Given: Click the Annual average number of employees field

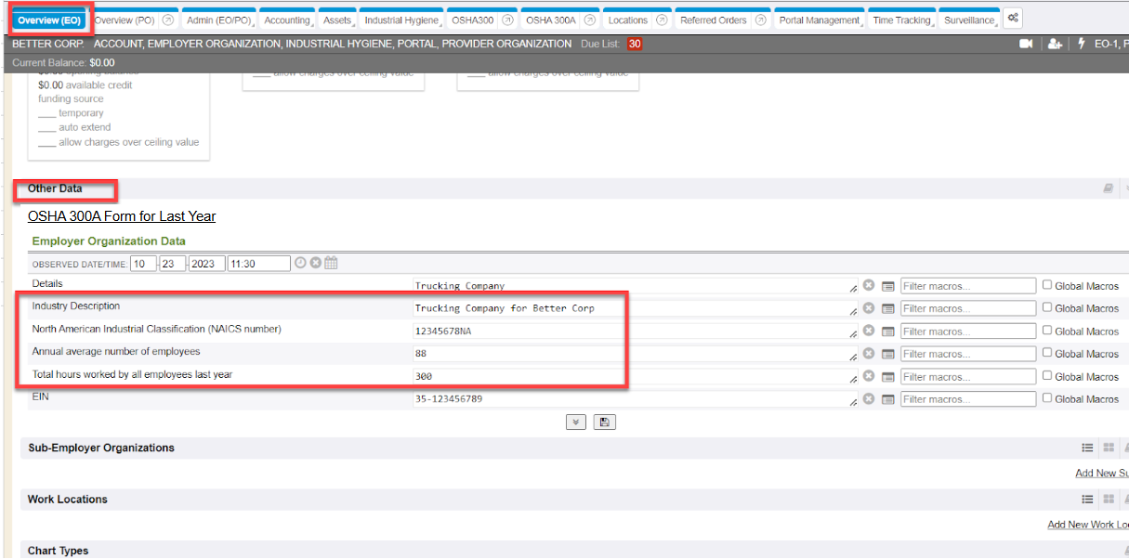Looking at the screenshot, I should 632,354.
